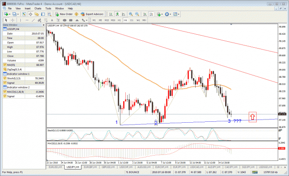Switch to D1 timeframe
The image size is (289, 176).
[132, 20]
